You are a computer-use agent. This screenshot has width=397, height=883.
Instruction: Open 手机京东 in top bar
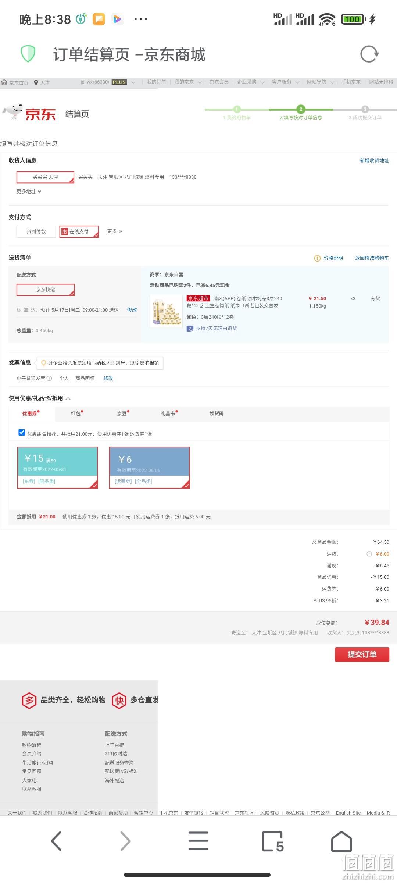click(351, 82)
